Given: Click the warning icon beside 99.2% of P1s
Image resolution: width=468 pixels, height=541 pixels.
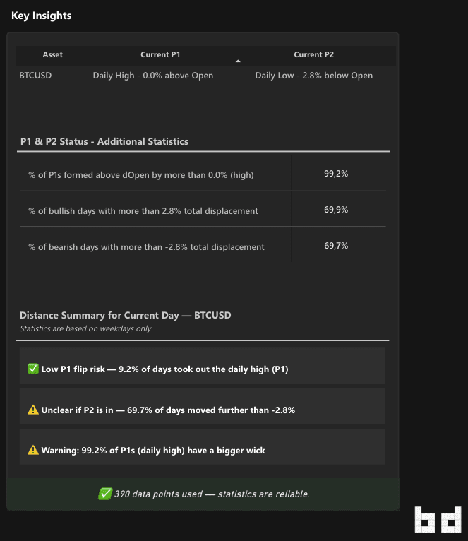Looking at the screenshot, I should (x=33, y=451).
